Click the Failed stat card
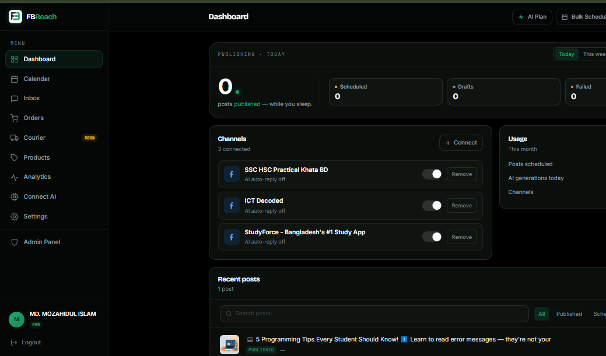The width and height of the screenshot is (606, 356). point(586,91)
